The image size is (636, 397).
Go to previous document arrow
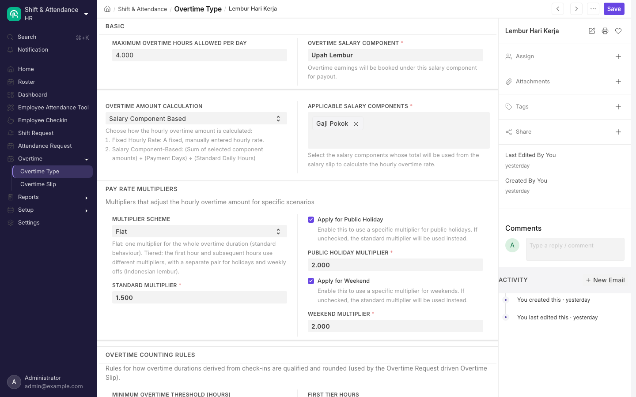[x=558, y=9]
